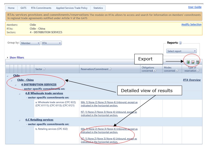Switch to RTA Commitments tab

point(41,8)
